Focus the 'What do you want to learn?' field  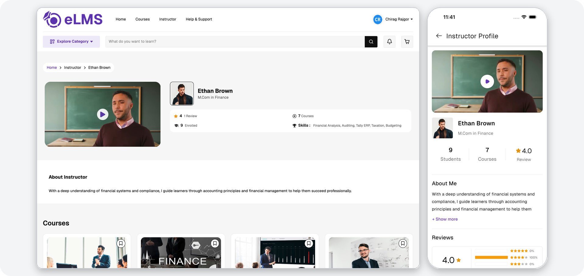click(x=235, y=42)
